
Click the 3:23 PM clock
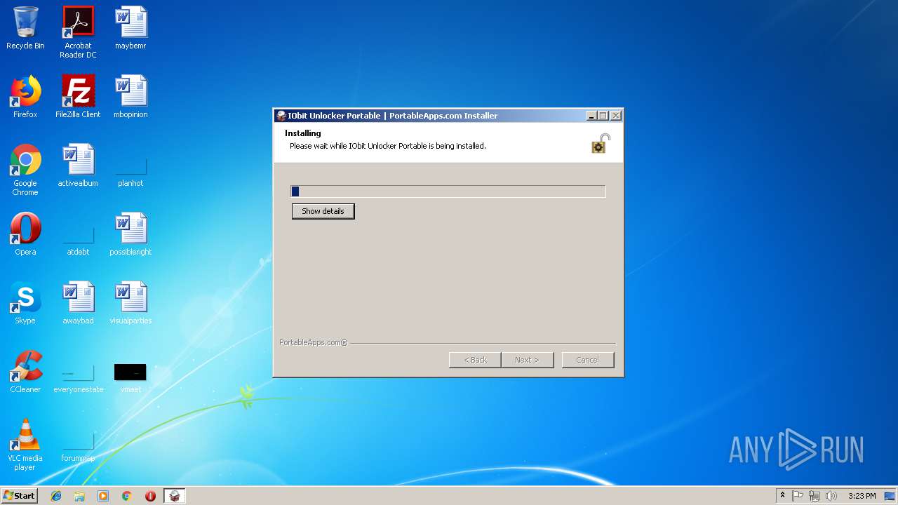point(862,496)
